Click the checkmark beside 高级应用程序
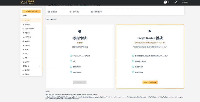 pyautogui.click(x=133, y=72)
